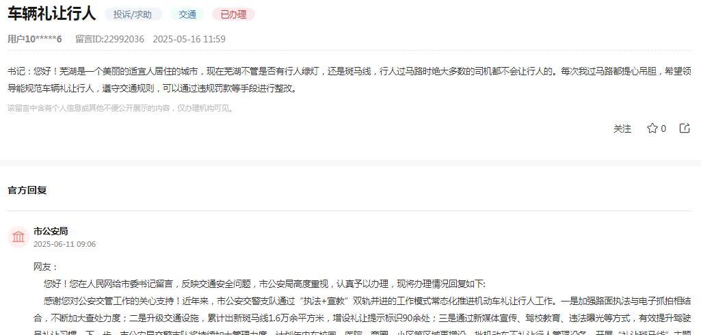Image resolution: width=701 pixels, height=335 pixels.
Task: Click the grey privacy notice text
Action: point(120,108)
